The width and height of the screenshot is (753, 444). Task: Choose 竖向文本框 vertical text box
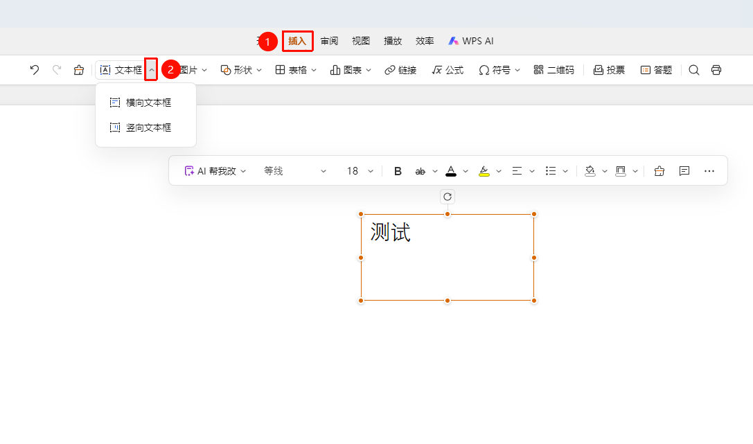pyautogui.click(x=146, y=127)
